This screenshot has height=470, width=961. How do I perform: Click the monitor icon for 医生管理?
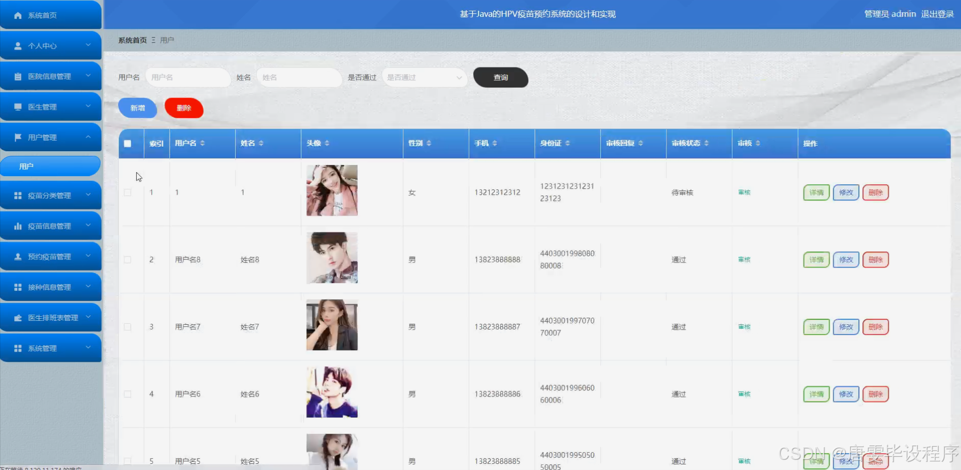(18, 107)
